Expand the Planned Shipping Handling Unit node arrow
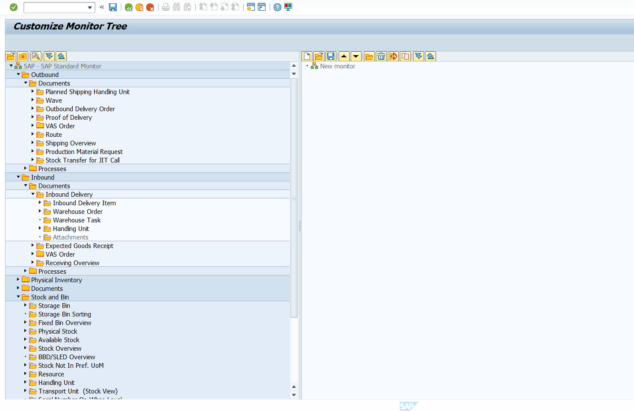Viewport: 634px width, 411px height. tap(32, 92)
